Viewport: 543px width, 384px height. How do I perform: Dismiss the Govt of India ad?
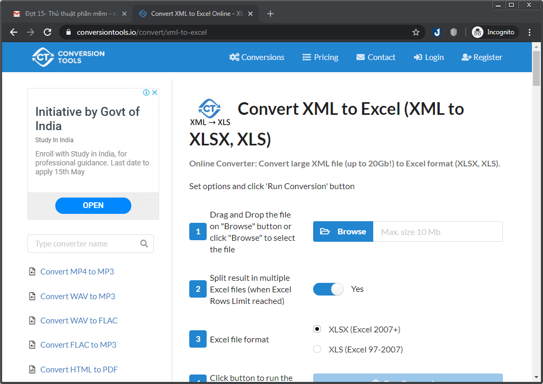tap(154, 92)
